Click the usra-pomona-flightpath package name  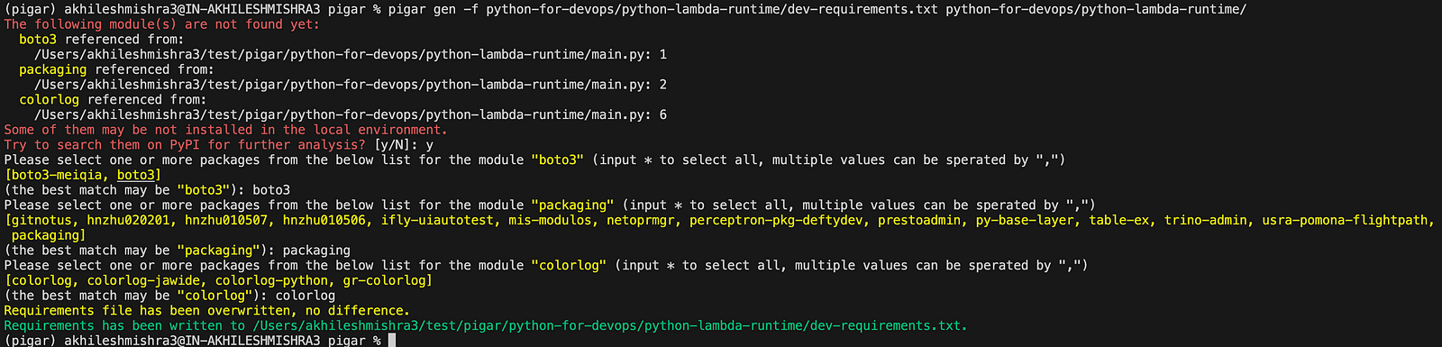tap(1345, 220)
